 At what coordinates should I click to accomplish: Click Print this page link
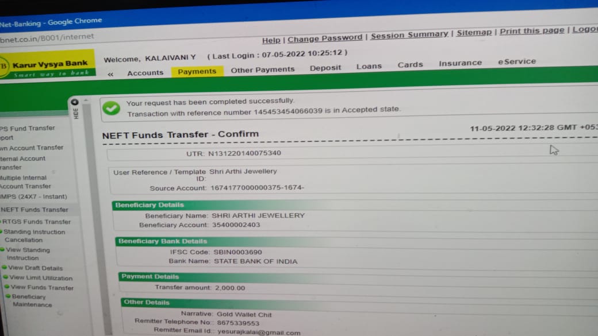pos(532,31)
